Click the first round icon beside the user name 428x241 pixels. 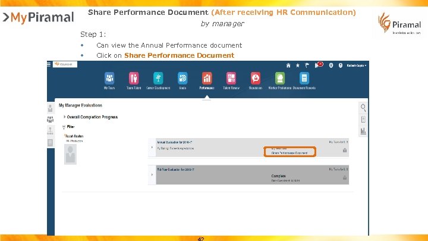(x=331, y=65)
